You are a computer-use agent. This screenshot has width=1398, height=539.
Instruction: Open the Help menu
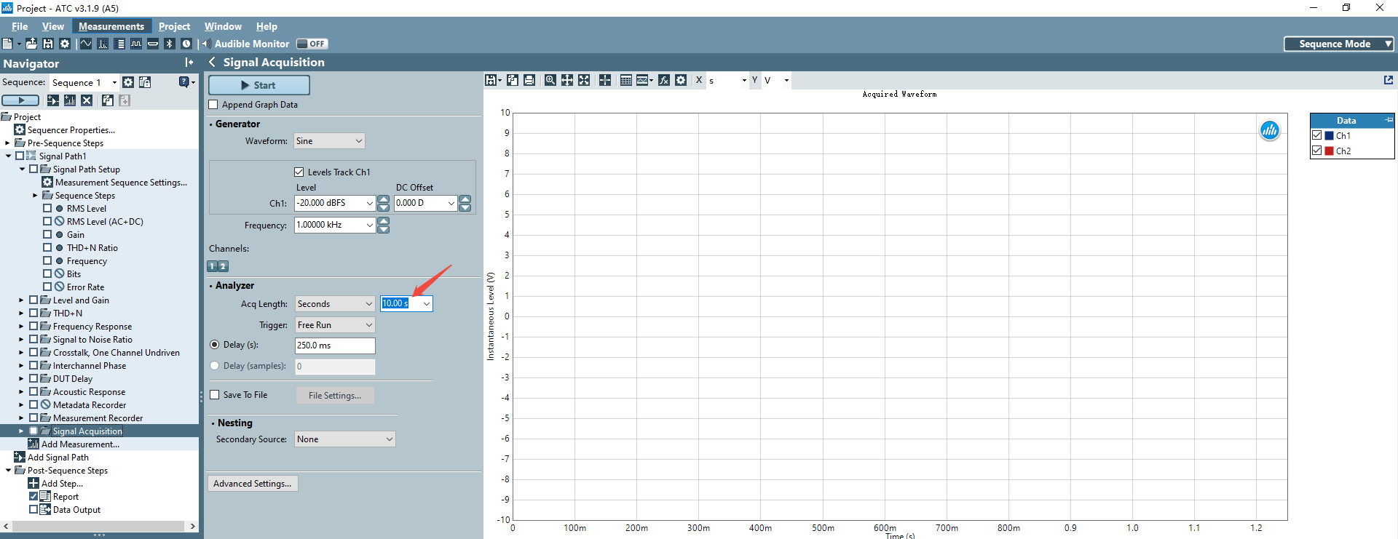(x=266, y=26)
